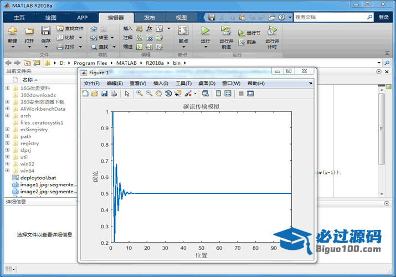Click Insert Legend icon in Figure 1

(x=228, y=94)
